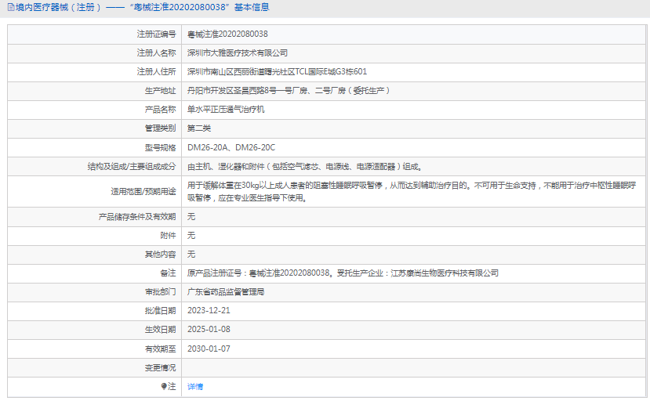
Task: Click the 生效日期 label
Action: pos(161,329)
